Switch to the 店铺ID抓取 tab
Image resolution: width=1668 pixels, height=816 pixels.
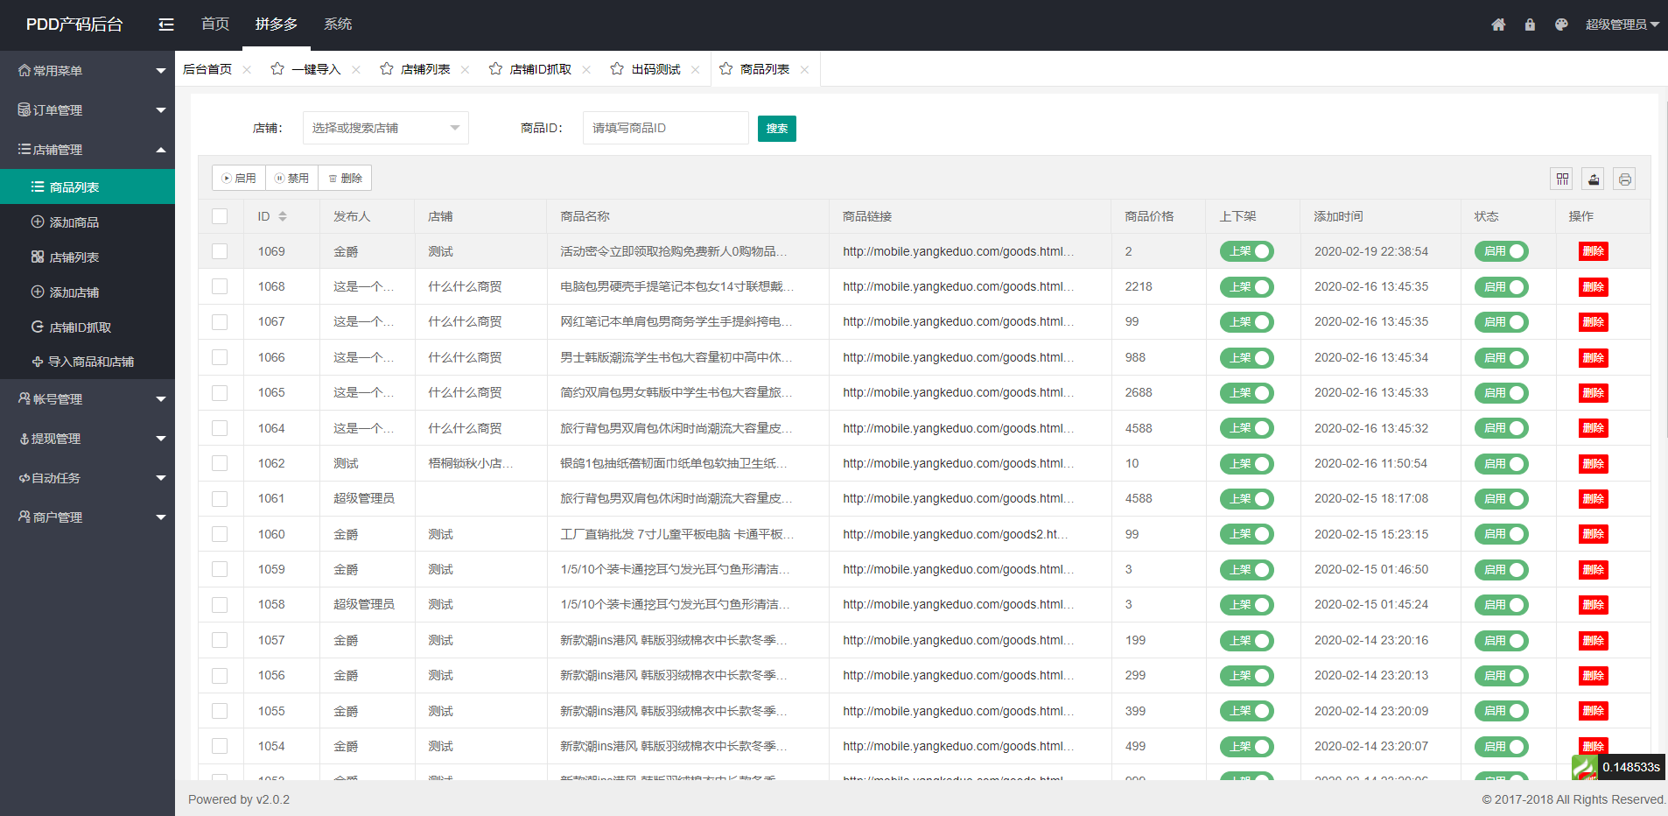click(x=540, y=69)
